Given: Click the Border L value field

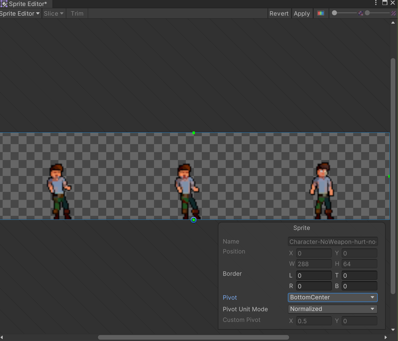Looking at the screenshot, I should tap(313, 275).
